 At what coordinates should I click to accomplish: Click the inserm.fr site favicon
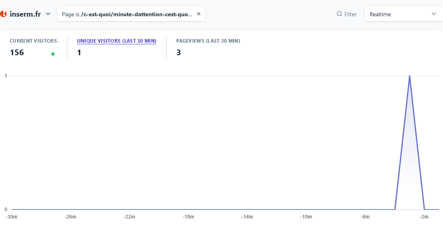click(x=3, y=14)
